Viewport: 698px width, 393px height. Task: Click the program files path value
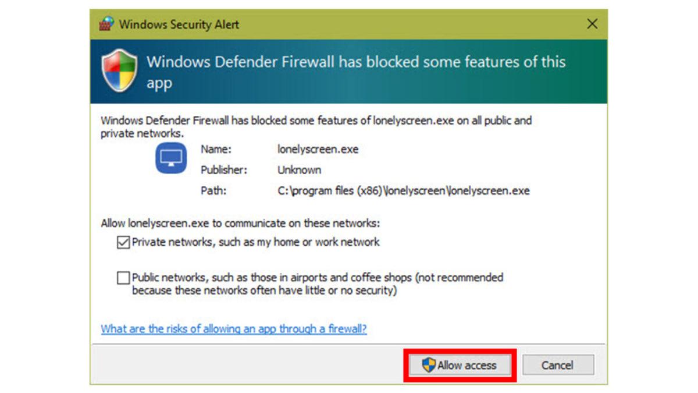403,190
